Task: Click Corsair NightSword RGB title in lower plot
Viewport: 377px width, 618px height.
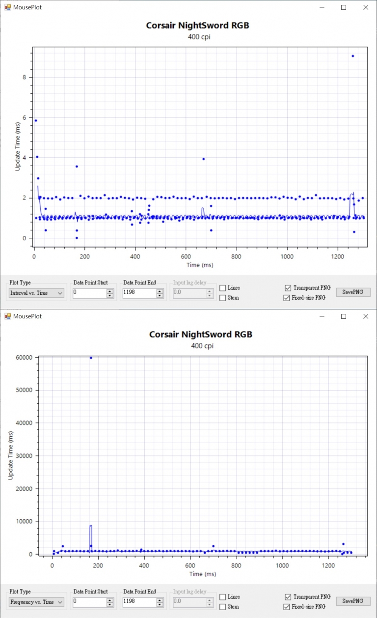Action: coord(201,335)
